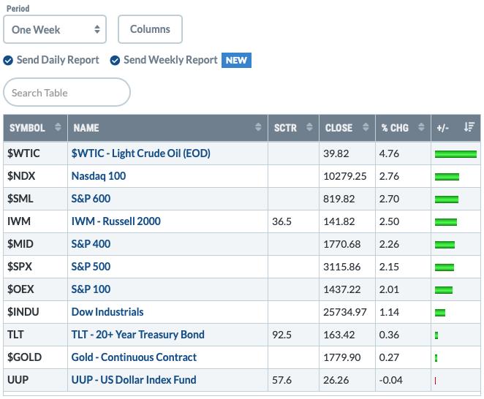Image resolution: width=484 pixels, height=399 pixels.
Task: Open the S&P 600 link
Action: pyautogui.click(x=91, y=199)
